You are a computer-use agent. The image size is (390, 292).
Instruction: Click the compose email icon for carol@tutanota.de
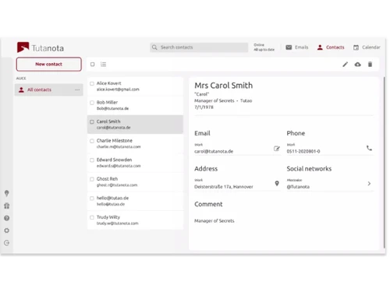click(x=277, y=149)
